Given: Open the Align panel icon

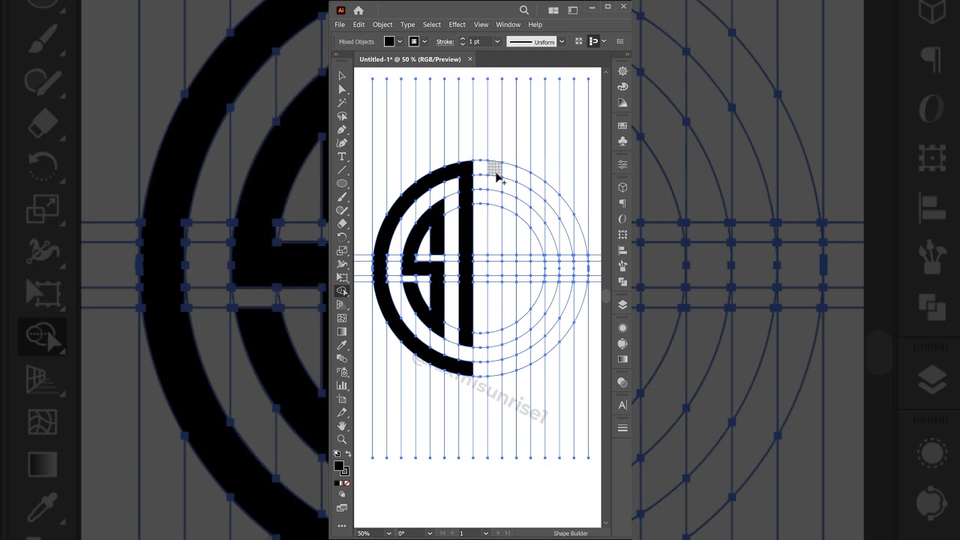Looking at the screenshot, I should coord(622,250).
